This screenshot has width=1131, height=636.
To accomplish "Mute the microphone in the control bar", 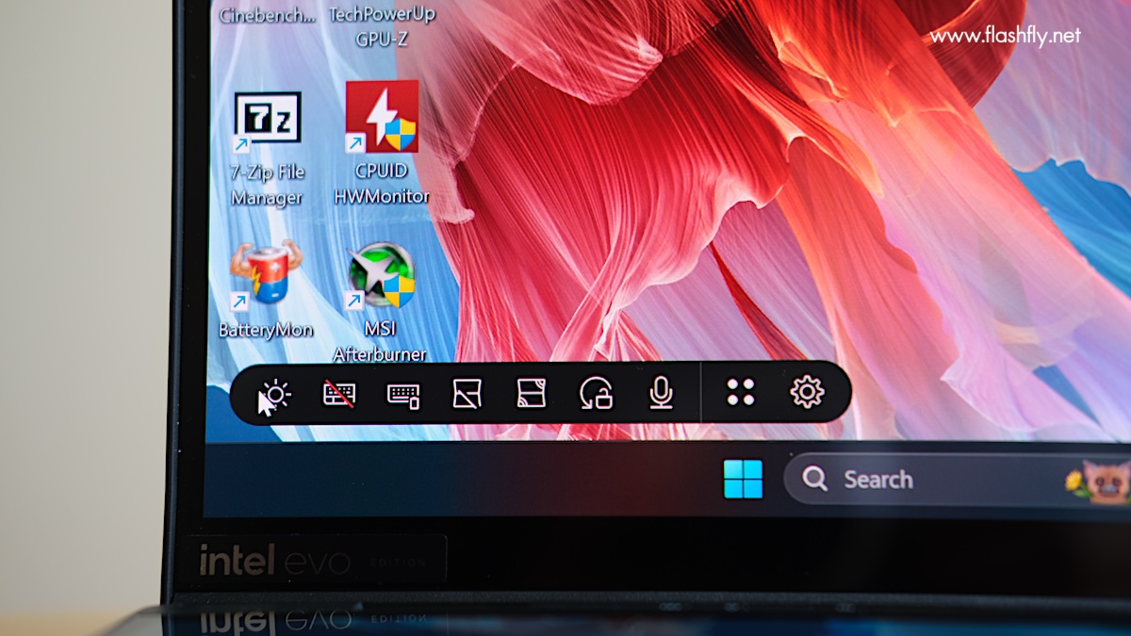I will click(662, 393).
